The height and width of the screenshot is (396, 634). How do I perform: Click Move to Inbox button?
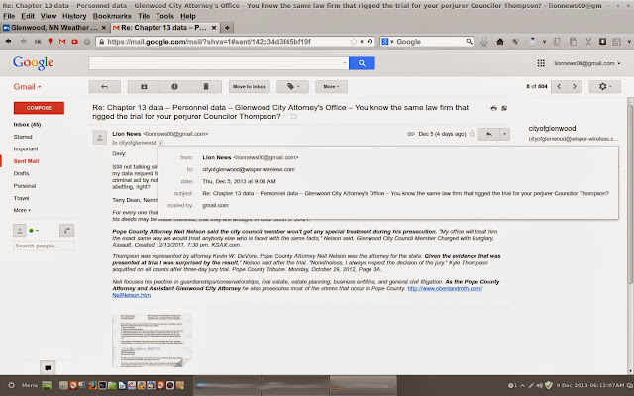[x=250, y=86]
